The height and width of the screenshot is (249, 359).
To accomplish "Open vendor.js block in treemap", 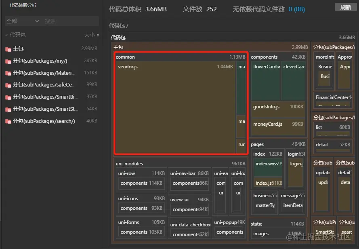I will click(x=175, y=107).
